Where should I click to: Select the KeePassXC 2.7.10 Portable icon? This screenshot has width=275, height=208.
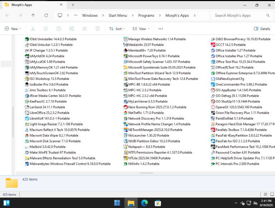coord(27,101)
